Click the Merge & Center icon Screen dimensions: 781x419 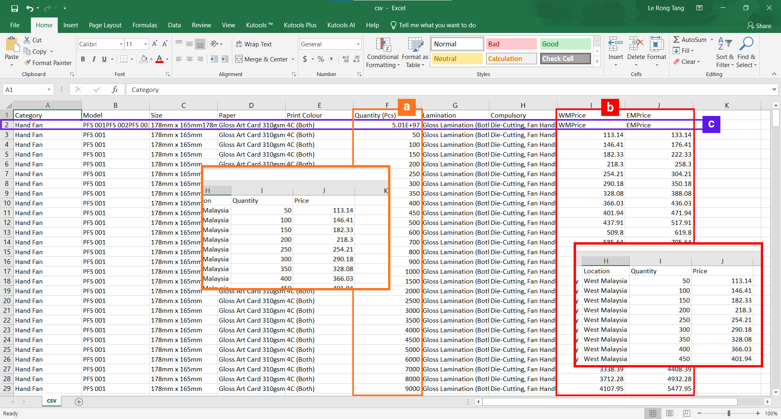pyautogui.click(x=239, y=59)
